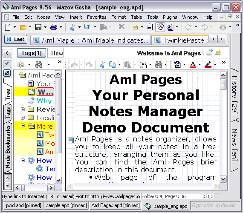Click the binoculars Find icon in editor toolbar
The height and width of the screenshot is (213, 243).
(159, 64)
